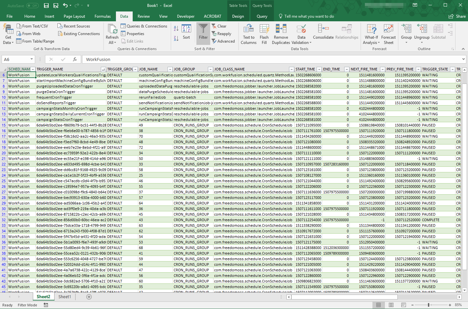The image size is (468, 309).
Task: Expand the formula bar
Action: (463, 59)
